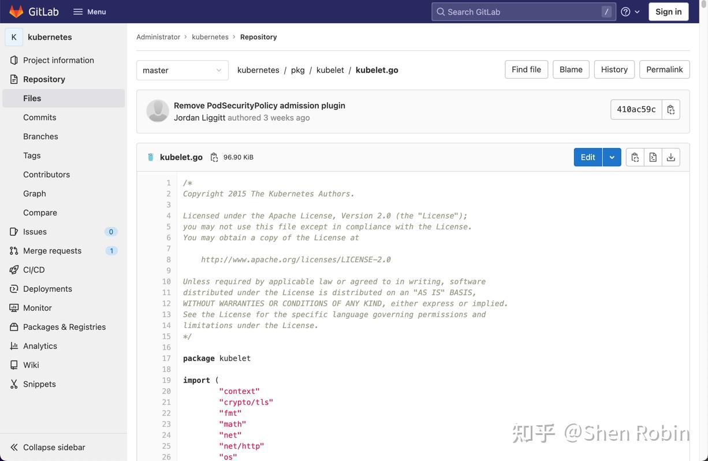
Task: Expand the Edit button dropdown arrow
Action: click(612, 157)
